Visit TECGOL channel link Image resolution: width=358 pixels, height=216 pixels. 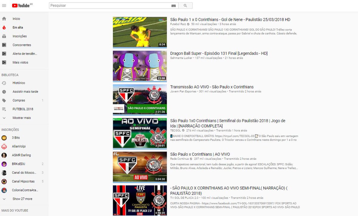tap(176, 130)
